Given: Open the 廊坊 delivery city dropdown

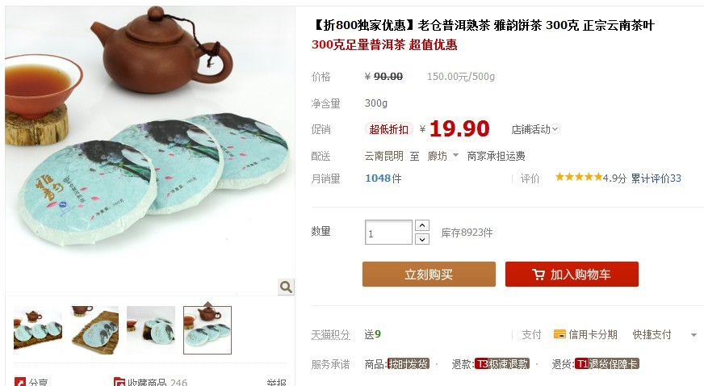Looking at the screenshot, I should tap(442, 156).
